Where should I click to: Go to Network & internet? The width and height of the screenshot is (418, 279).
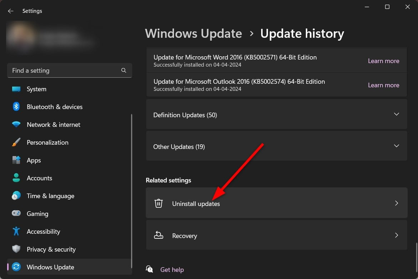tap(70, 124)
